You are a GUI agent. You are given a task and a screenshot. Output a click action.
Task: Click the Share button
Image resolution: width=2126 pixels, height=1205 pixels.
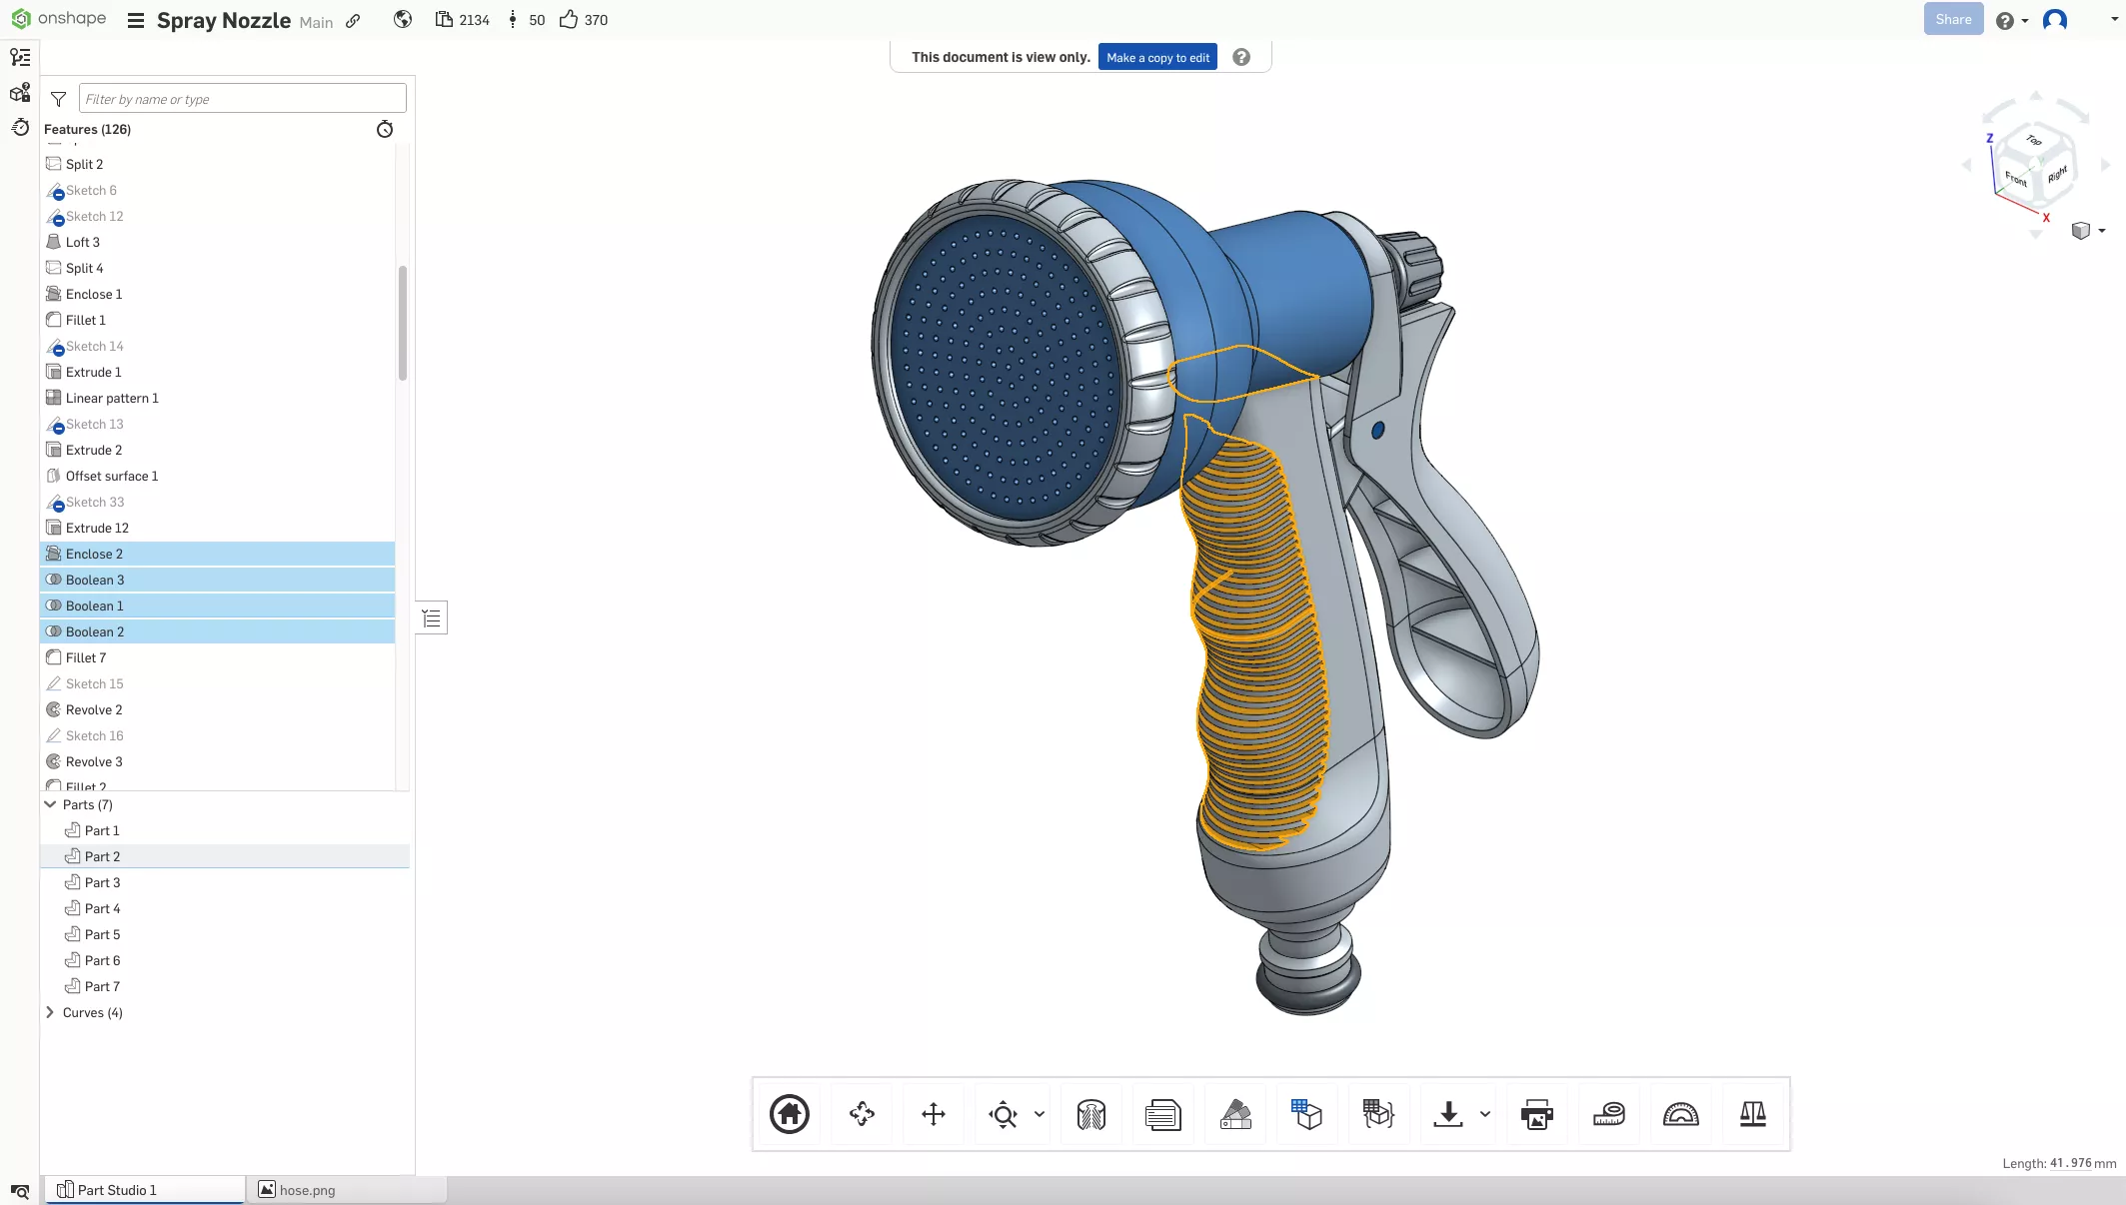[x=1952, y=19]
